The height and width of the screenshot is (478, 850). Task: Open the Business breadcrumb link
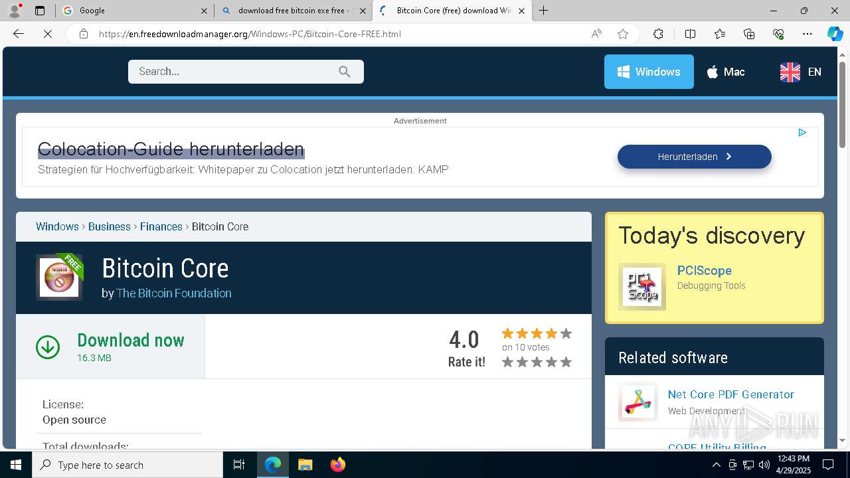coord(110,226)
